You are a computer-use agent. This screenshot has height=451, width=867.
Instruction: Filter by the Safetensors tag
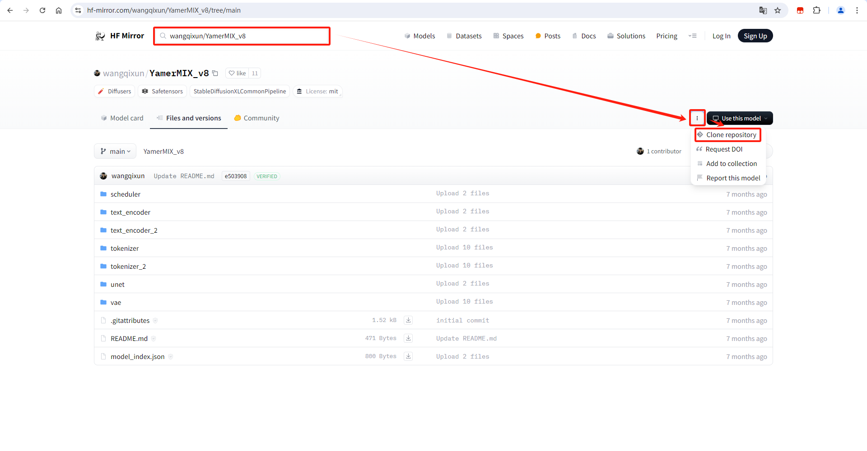pos(163,91)
